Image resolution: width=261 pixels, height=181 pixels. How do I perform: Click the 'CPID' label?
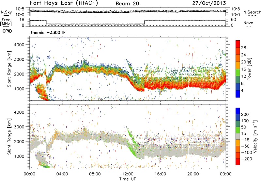click(7, 31)
